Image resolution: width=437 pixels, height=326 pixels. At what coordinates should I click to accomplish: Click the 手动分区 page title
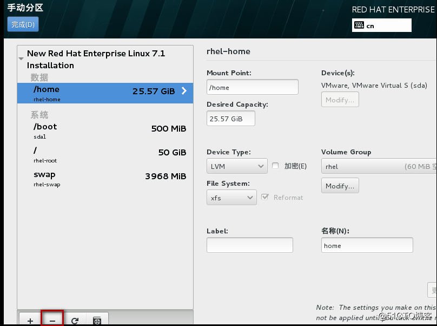tap(25, 8)
